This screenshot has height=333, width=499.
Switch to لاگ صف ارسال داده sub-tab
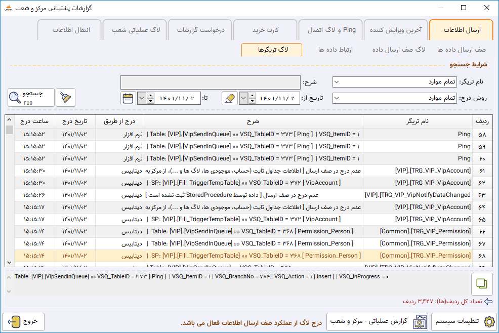tap(399, 50)
